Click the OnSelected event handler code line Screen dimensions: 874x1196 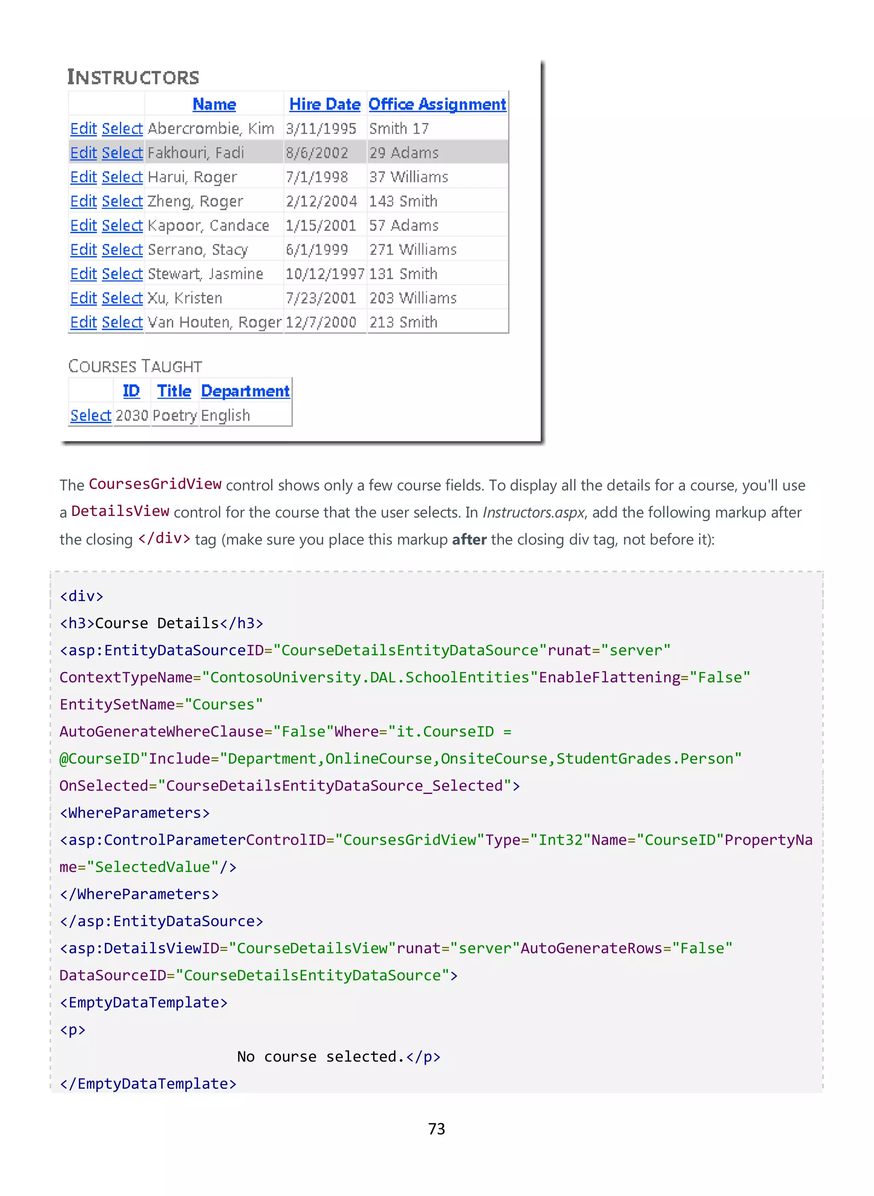(290, 786)
